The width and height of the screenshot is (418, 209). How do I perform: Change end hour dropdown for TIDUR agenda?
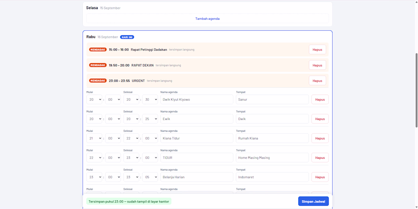coord(131,158)
